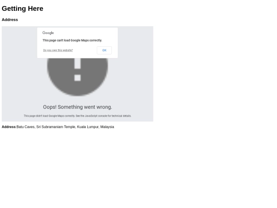Click the 'Batu Caves' text in the address

point(26,127)
